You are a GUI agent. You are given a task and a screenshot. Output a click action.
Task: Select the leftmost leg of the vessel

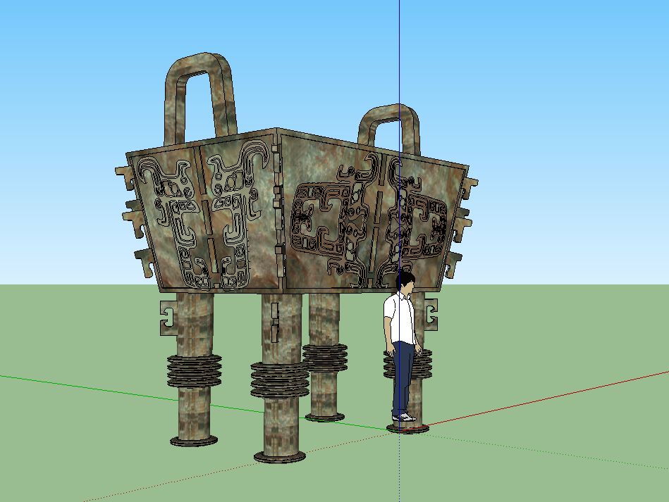194,369
